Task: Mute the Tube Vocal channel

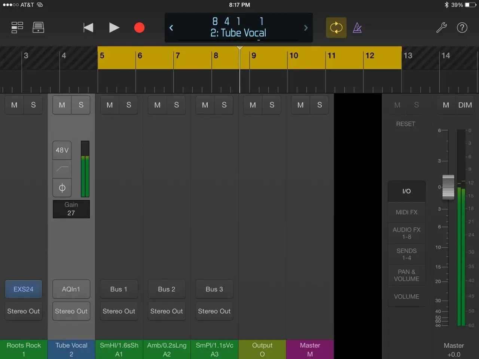Action: 62,105
